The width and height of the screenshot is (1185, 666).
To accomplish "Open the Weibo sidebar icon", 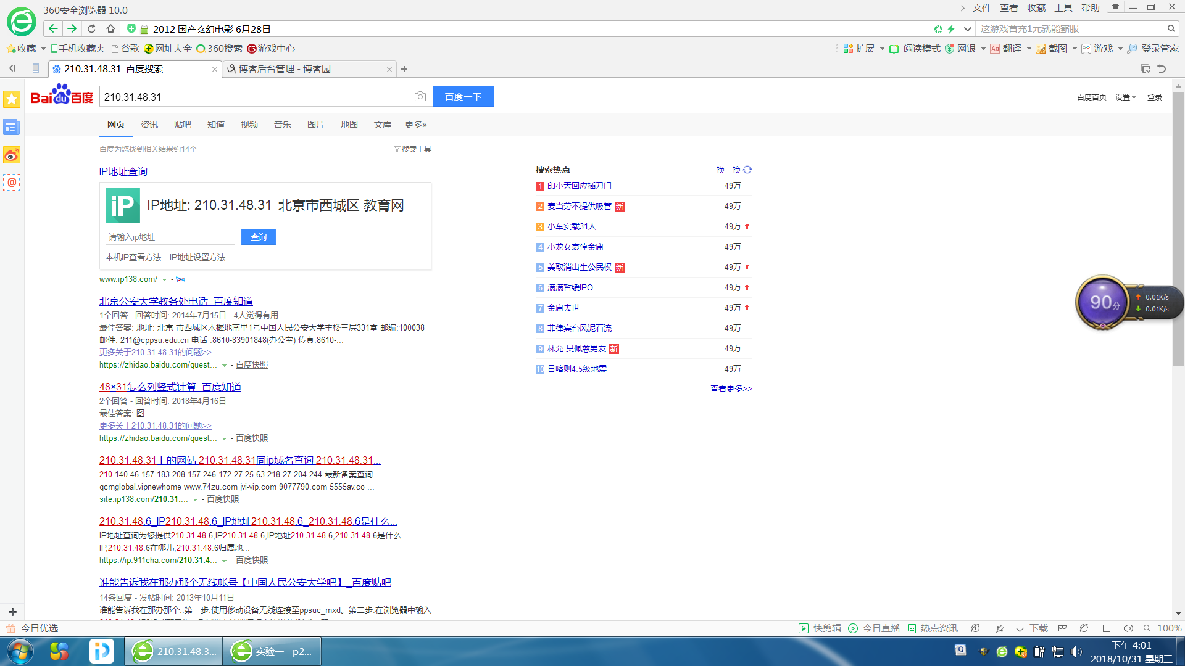I will pyautogui.click(x=12, y=155).
